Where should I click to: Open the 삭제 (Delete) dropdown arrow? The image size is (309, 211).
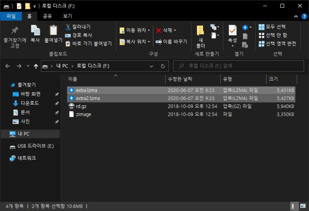pyautogui.click(x=175, y=30)
